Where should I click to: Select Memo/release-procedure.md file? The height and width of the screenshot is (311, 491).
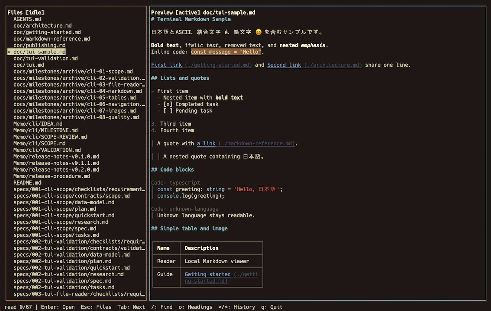tap(52, 176)
